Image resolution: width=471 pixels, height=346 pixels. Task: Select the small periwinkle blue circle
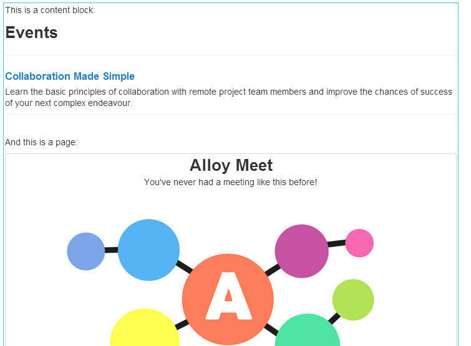coord(86,251)
